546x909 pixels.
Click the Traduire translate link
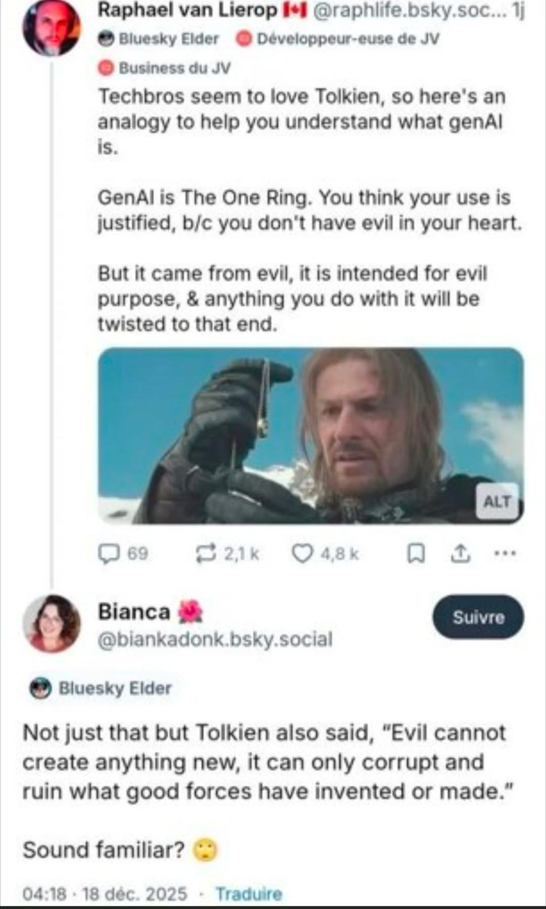(249, 894)
